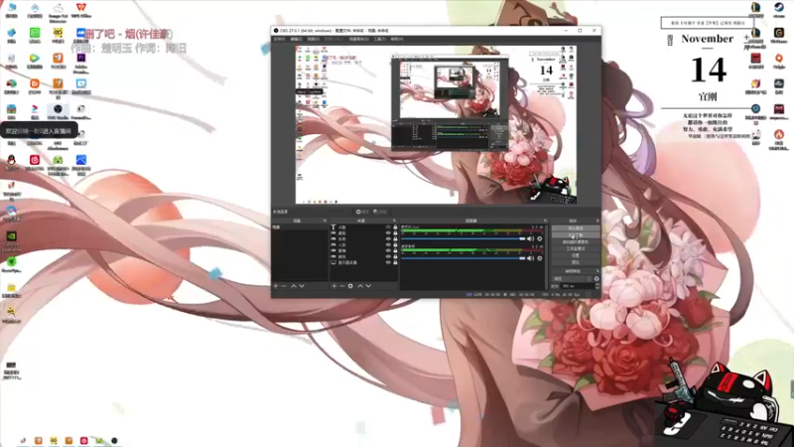The image size is (794, 447).
Task: Add a new source with the plus icon
Action: point(333,286)
